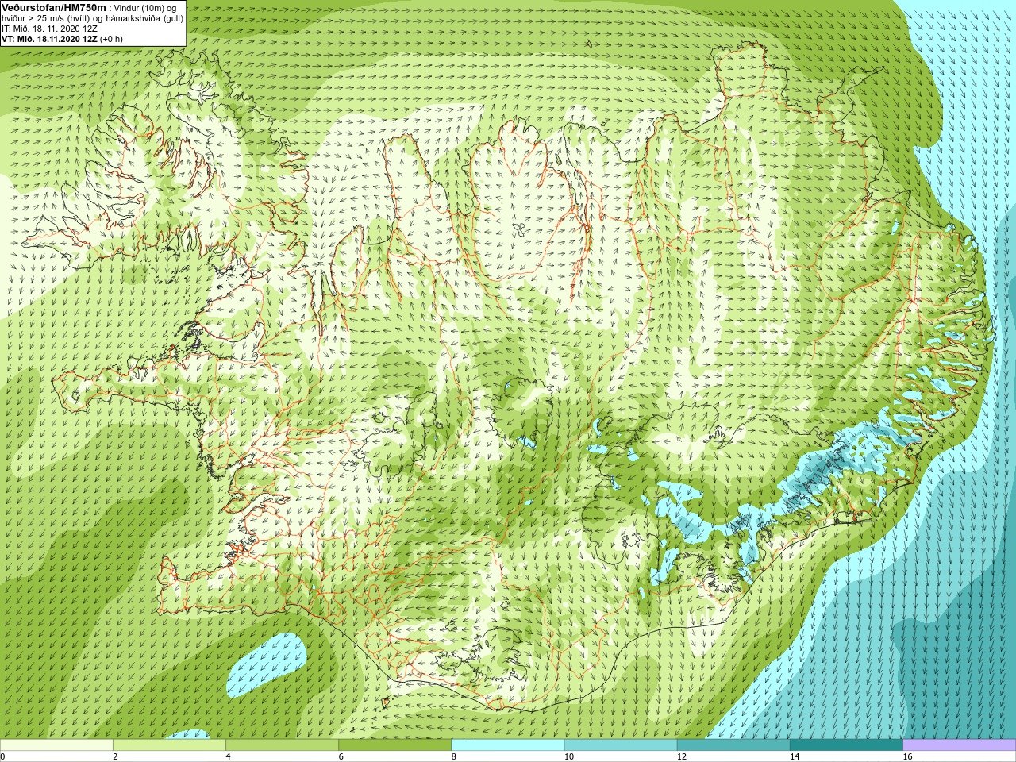Click the dark teal 14–16 m/s legend swatch
Image resolution: width=1016 pixels, height=762 pixels.
coord(845,745)
